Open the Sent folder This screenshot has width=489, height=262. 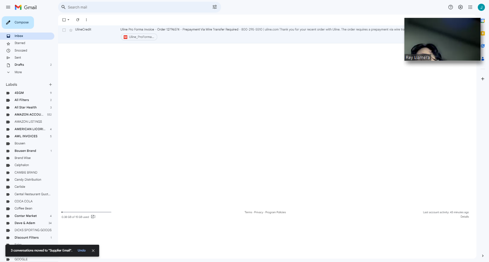click(27, 58)
